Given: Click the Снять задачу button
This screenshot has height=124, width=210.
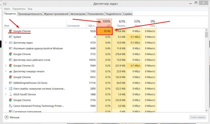Looking at the screenshot, I should tap(198, 117).
